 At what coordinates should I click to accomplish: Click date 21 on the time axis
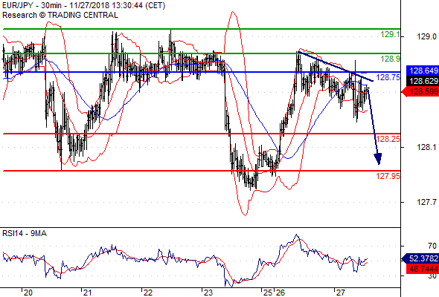point(87,293)
